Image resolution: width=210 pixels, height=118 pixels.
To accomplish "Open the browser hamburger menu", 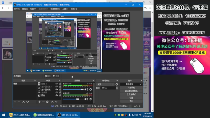I will 150,8.
